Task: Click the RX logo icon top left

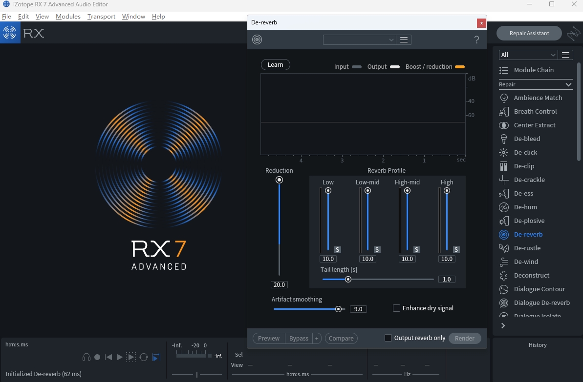Action: pyautogui.click(x=10, y=33)
